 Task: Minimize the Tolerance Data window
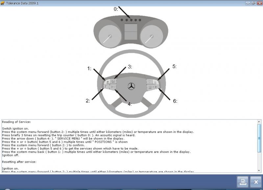tap(248, 3)
